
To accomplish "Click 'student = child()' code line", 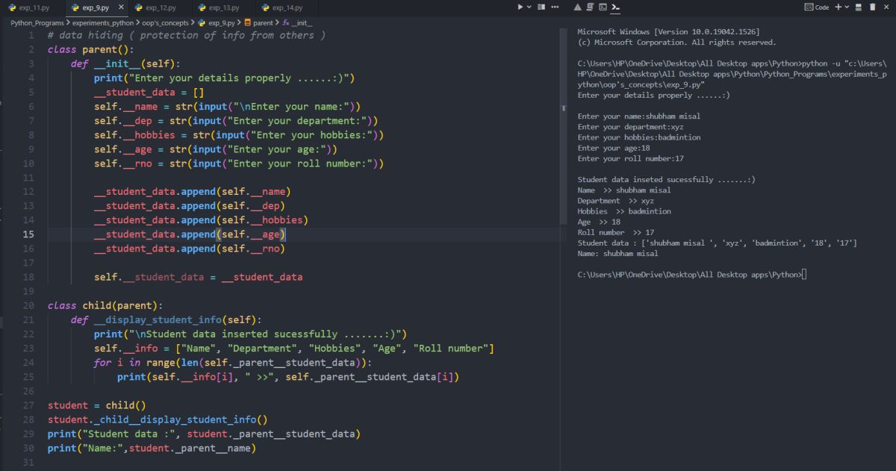I will [x=97, y=405].
